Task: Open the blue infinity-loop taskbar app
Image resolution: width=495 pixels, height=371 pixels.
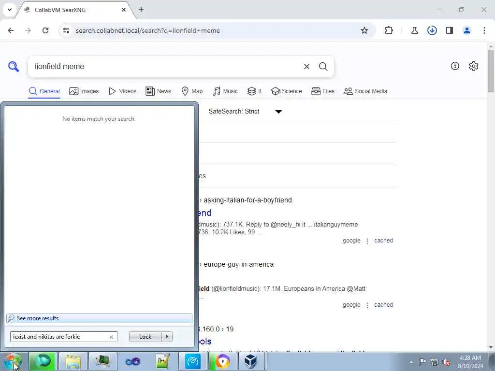Action: pyautogui.click(x=132, y=361)
